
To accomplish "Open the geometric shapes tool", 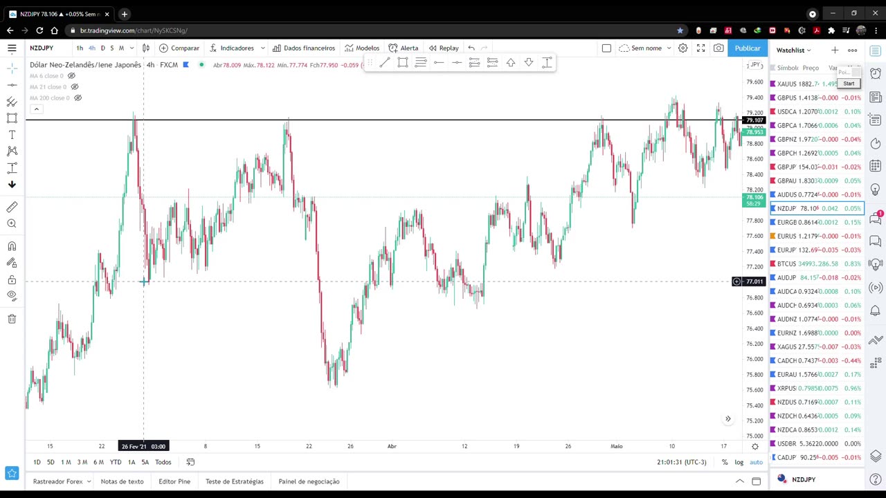I will point(12,118).
